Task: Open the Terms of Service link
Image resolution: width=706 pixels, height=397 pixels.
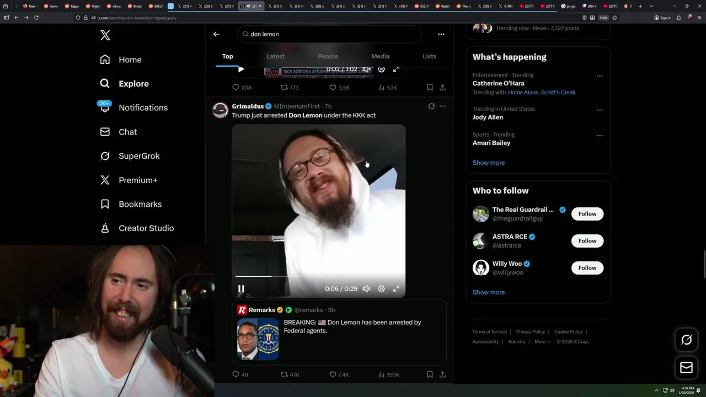Action: click(489, 332)
